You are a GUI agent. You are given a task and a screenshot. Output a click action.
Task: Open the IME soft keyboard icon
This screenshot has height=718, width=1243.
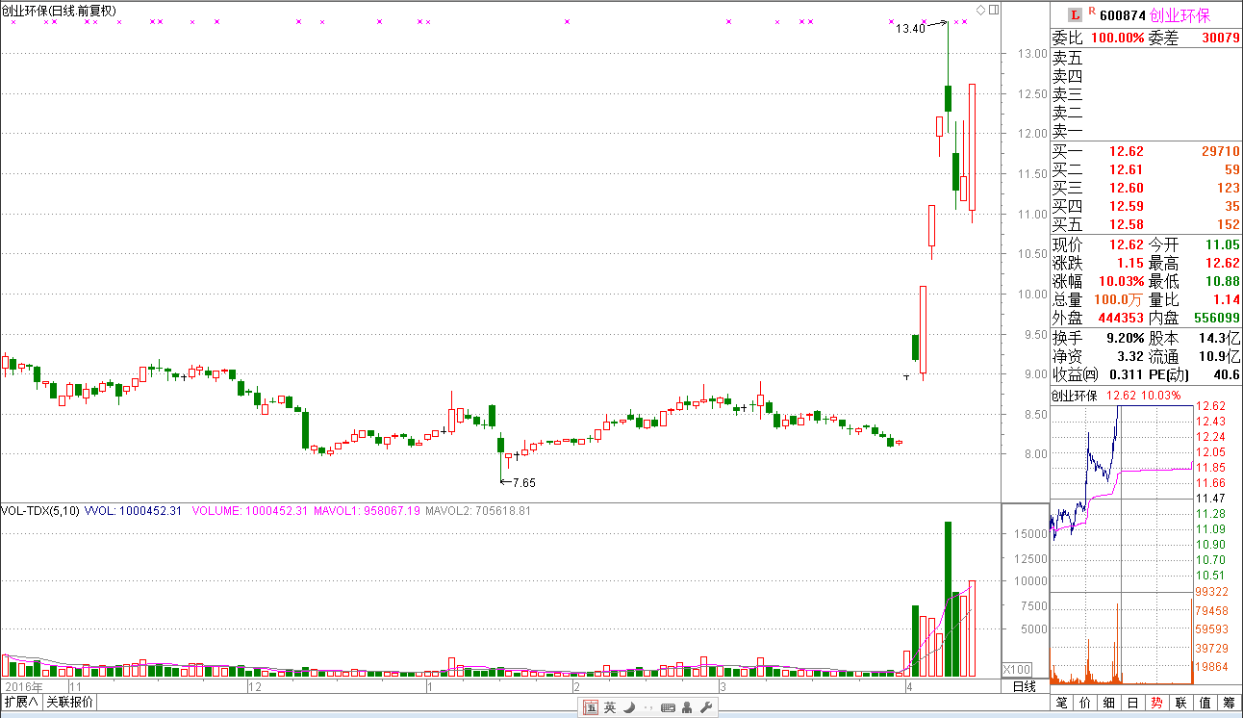click(668, 707)
